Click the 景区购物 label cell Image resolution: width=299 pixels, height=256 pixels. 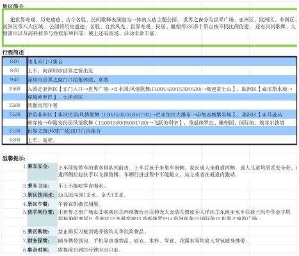click(42, 232)
